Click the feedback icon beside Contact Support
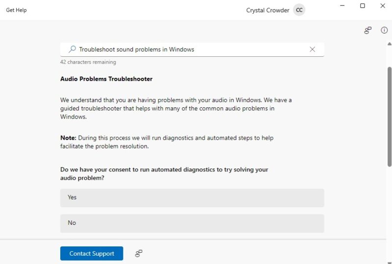 coord(139,253)
